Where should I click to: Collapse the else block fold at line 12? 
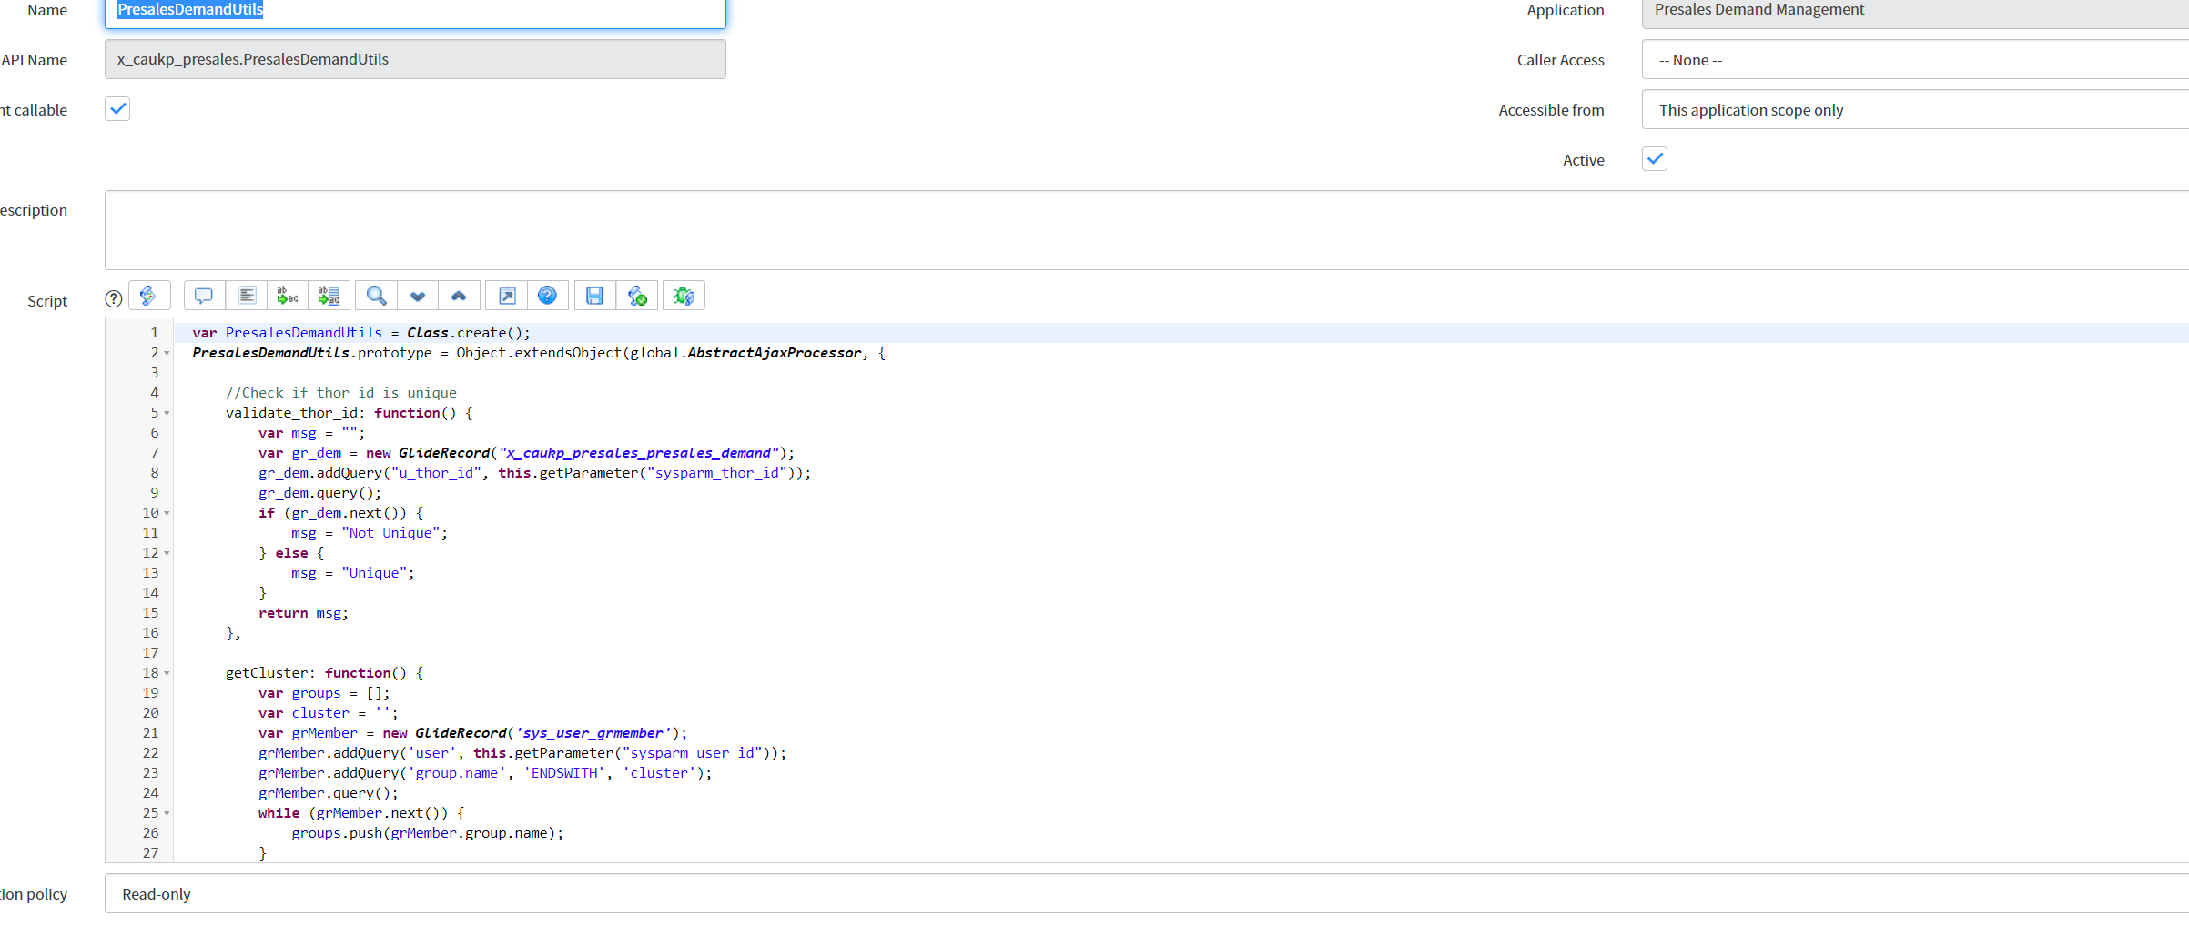[167, 553]
